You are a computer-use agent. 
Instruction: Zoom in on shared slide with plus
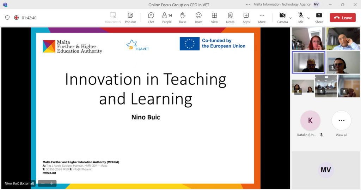[51, 183]
